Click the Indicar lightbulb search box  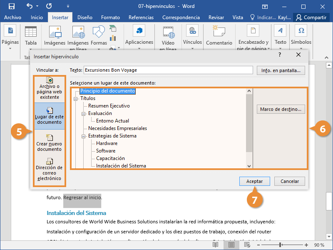click(263, 17)
